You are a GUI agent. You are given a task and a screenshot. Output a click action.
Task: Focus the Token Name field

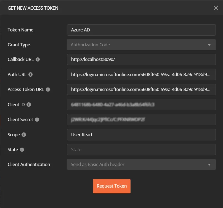141,30
